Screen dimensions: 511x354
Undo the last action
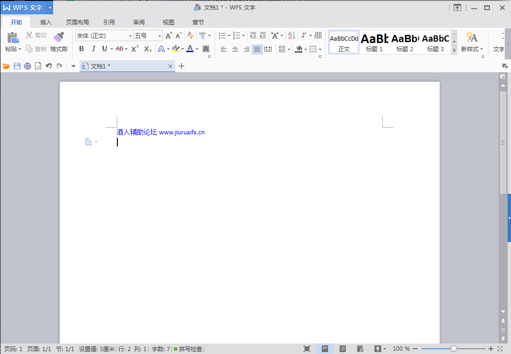point(49,66)
